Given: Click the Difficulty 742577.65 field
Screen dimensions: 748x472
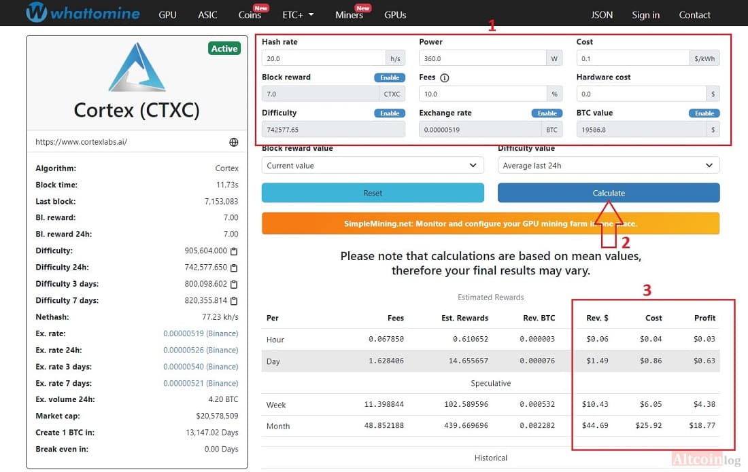Looking at the screenshot, I should click(x=333, y=130).
